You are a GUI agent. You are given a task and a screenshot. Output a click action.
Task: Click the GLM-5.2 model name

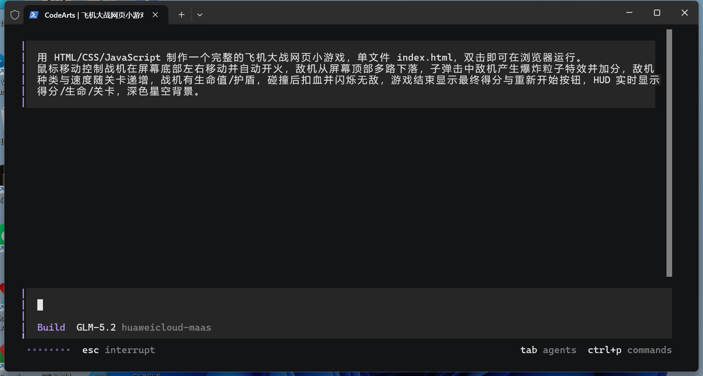(96, 327)
